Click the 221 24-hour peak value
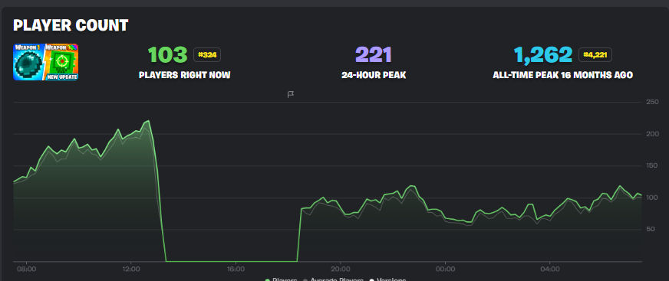This screenshot has height=281, width=669. [x=374, y=55]
